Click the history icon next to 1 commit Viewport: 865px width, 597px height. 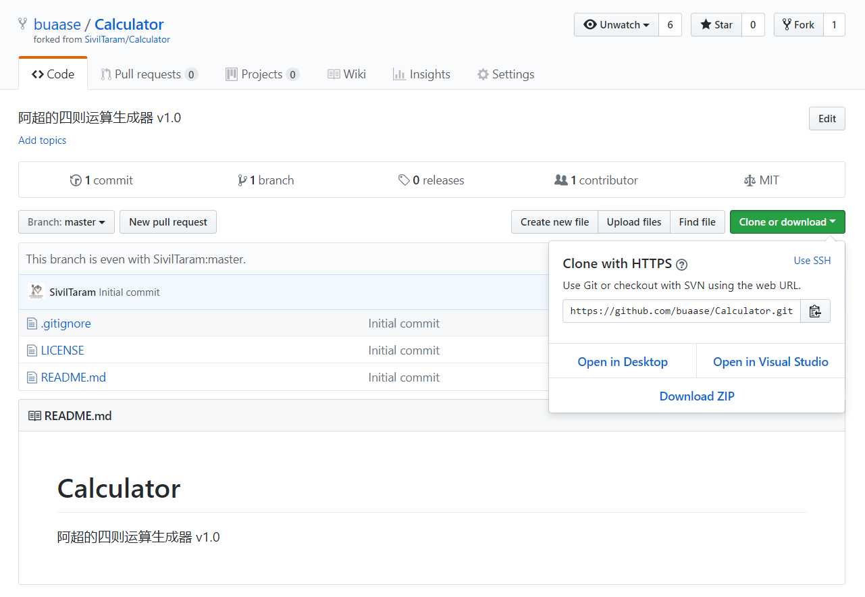click(x=76, y=180)
